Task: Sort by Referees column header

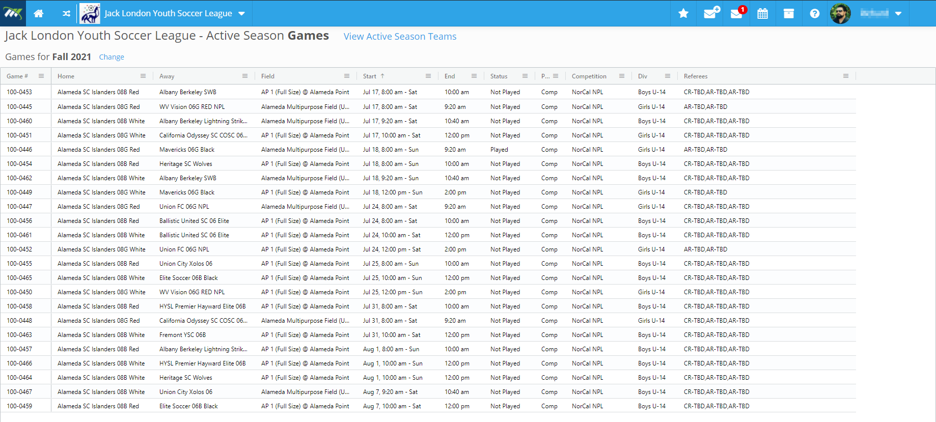Action: 696,76
